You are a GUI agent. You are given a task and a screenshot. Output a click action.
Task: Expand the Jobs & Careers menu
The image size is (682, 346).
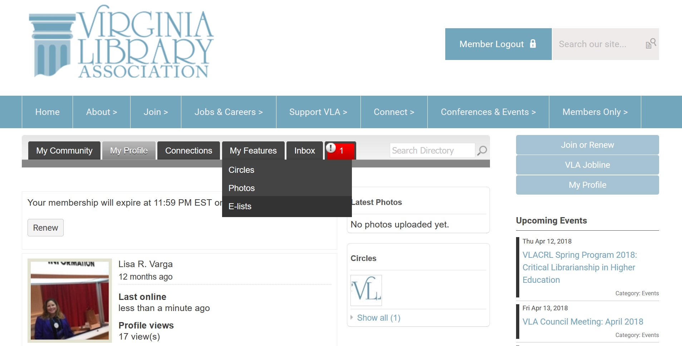[x=229, y=112]
